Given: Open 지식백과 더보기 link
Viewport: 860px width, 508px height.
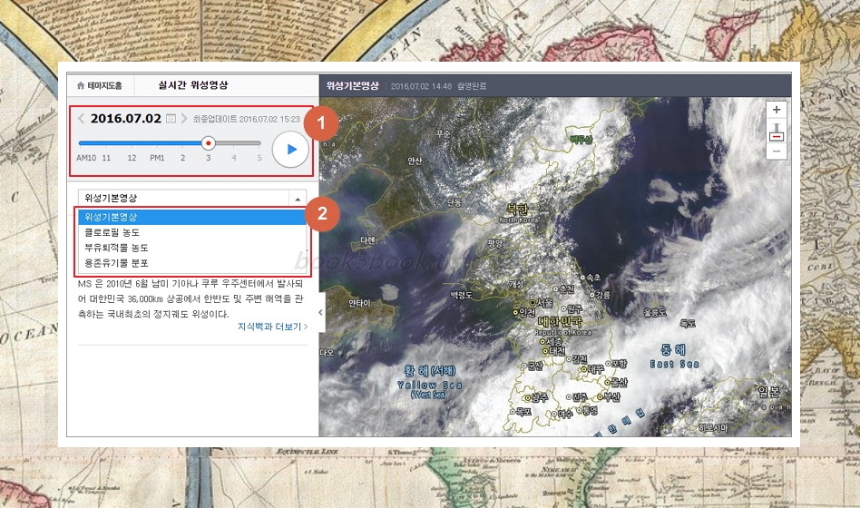Looking at the screenshot, I should click(272, 327).
